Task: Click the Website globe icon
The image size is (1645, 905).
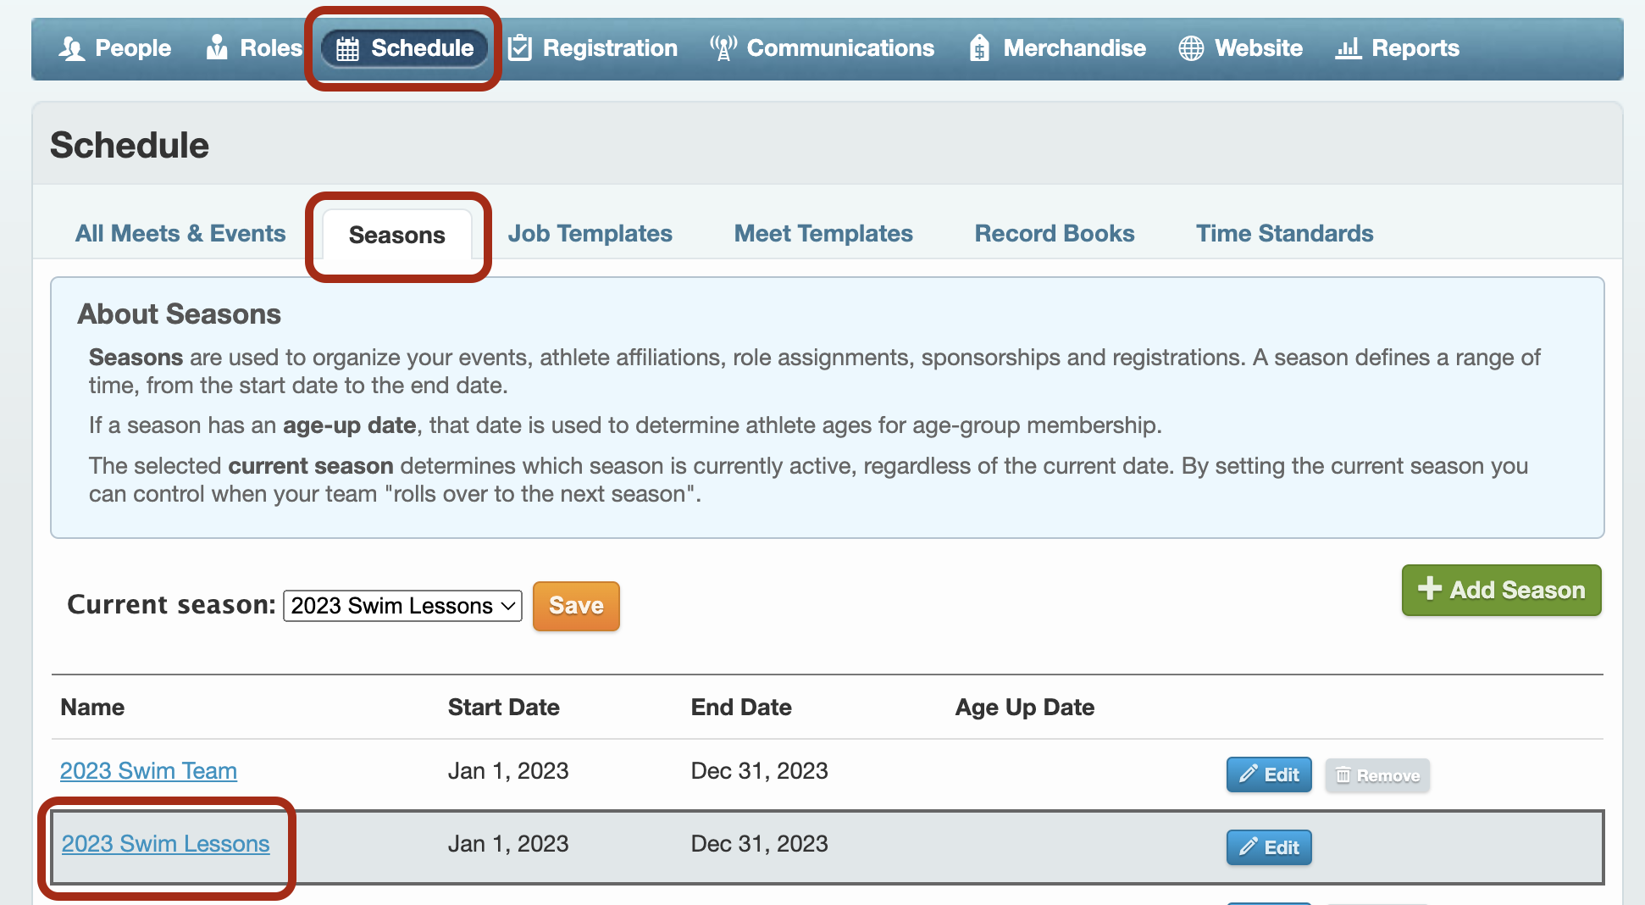Action: pos(1191,48)
